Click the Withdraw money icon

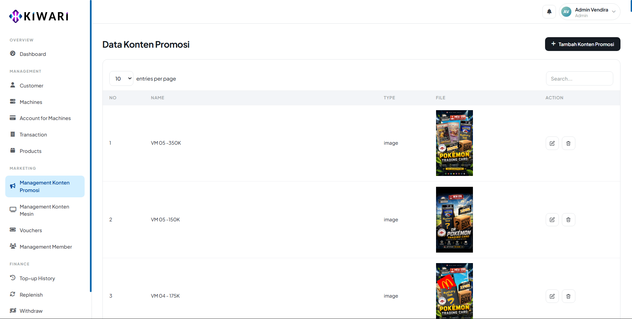[13, 310]
